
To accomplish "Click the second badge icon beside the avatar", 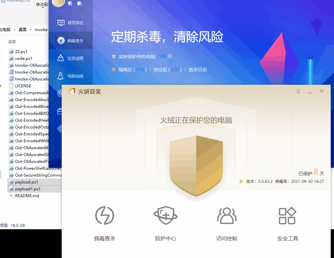I will [x=79, y=3].
